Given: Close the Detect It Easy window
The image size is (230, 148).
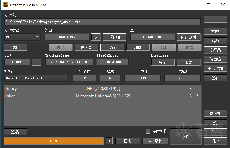Looking at the screenshot, I should coord(223,5).
